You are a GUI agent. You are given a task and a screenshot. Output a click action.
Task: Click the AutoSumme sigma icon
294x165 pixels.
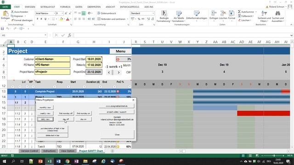[x=239, y=12]
